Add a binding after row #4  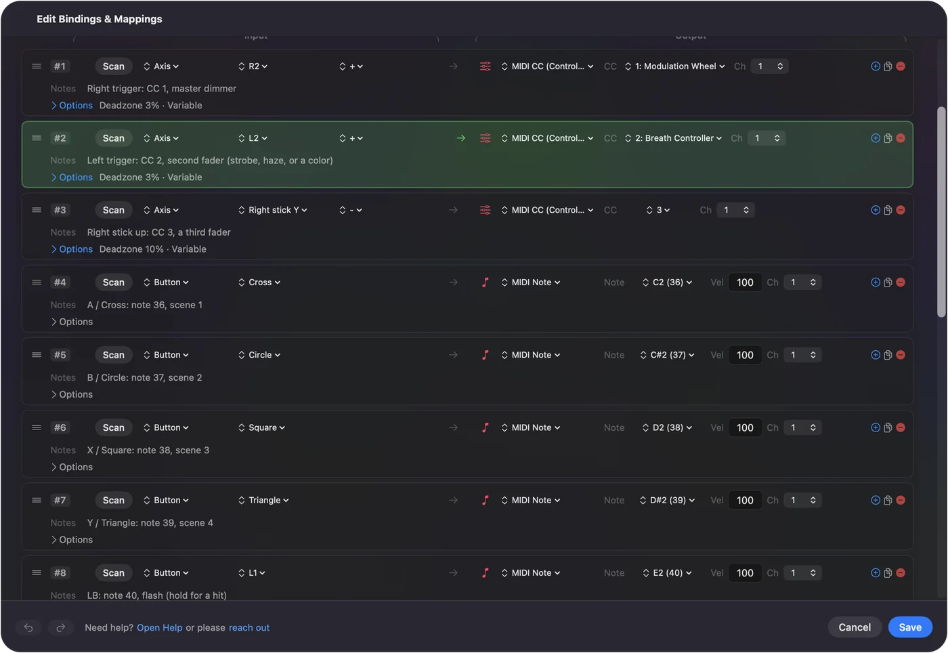click(x=876, y=282)
